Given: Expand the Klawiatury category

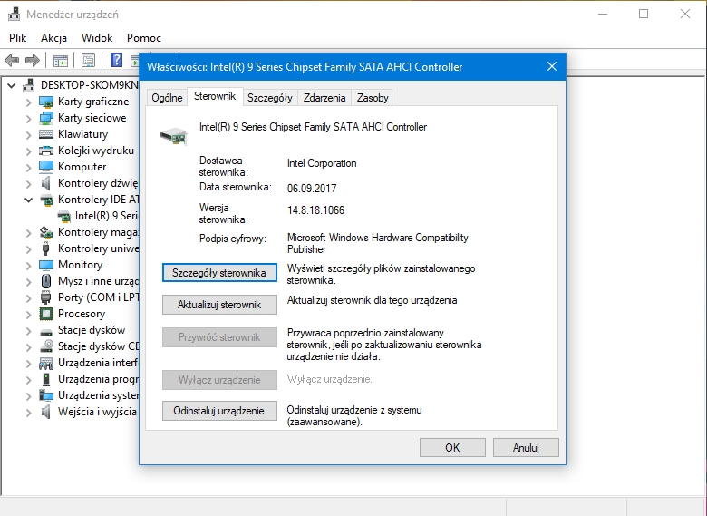Looking at the screenshot, I should click(x=28, y=135).
